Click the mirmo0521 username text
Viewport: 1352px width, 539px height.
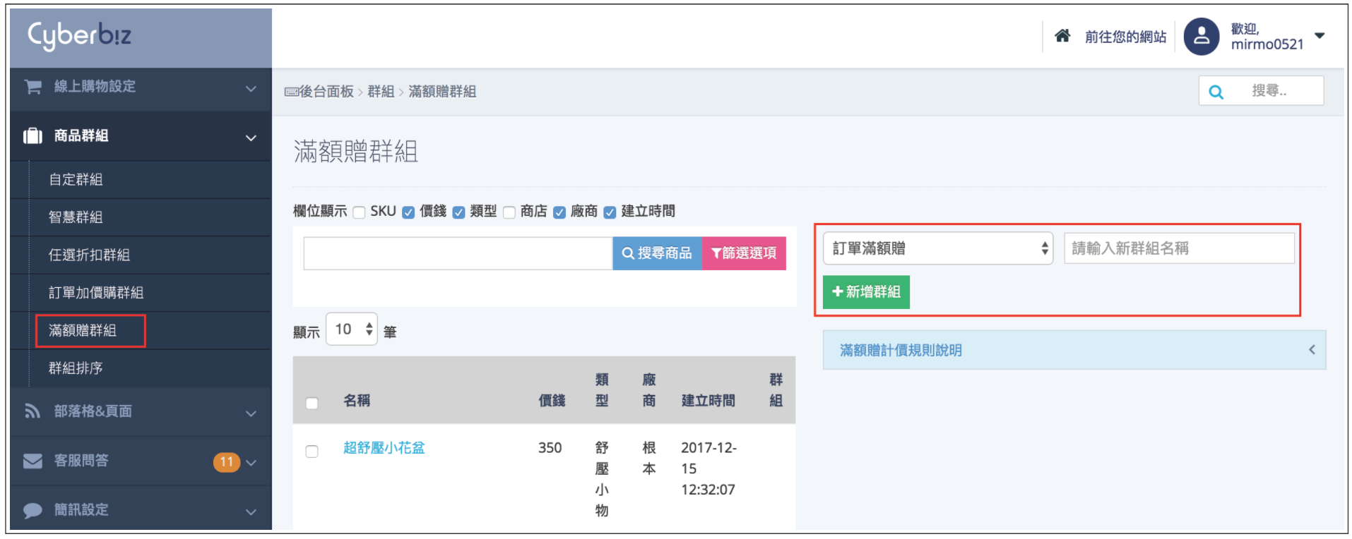click(x=1267, y=44)
